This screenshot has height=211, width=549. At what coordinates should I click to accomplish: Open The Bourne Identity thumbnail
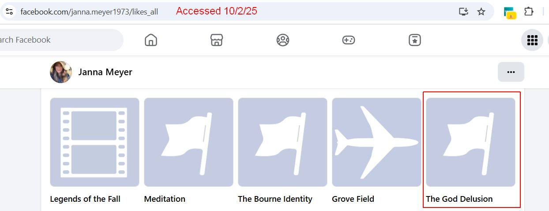click(x=282, y=142)
